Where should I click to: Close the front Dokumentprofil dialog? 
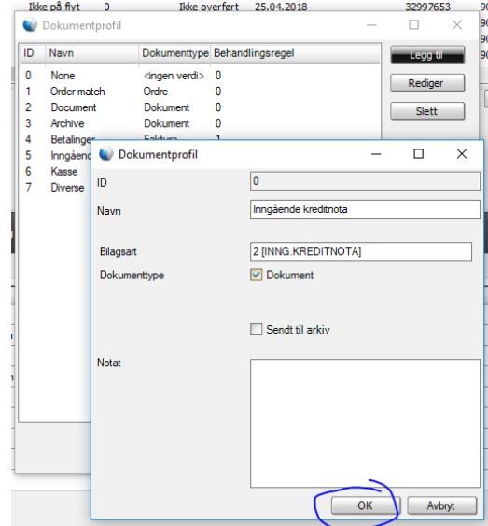[462, 154]
